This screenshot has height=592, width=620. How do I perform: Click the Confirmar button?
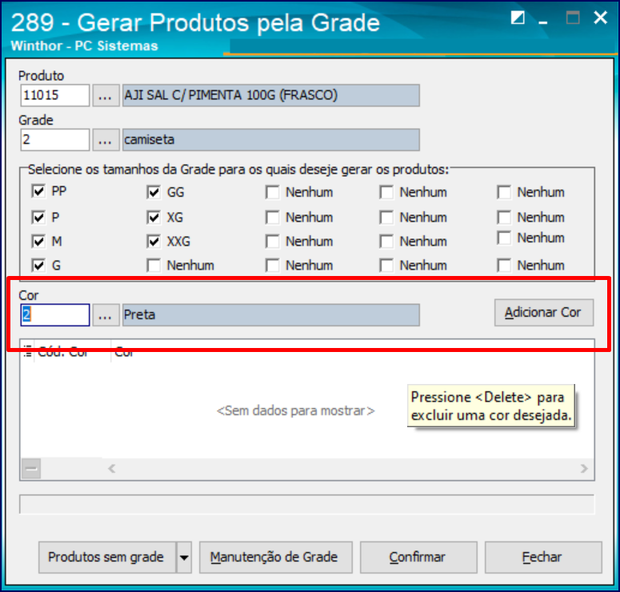tap(418, 558)
